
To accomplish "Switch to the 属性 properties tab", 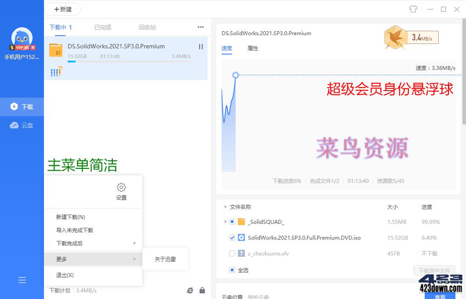I will pyautogui.click(x=253, y=48).
